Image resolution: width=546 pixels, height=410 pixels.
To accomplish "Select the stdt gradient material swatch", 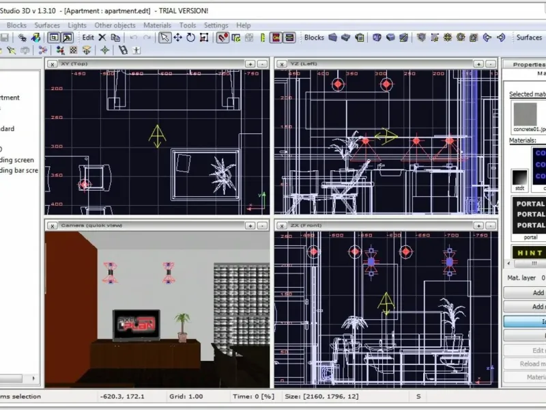I will [519, 178].
